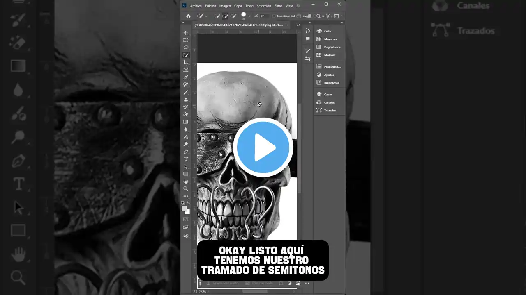
Task: Close the open document tab
Action: coord(287,25)
